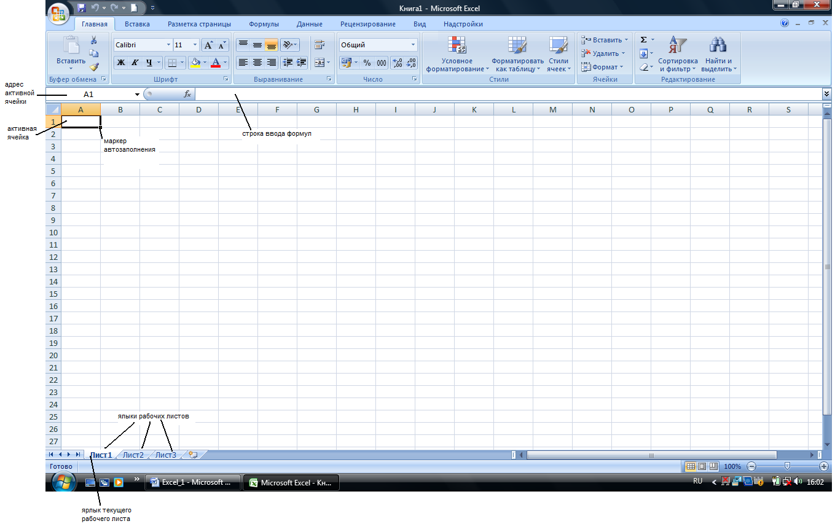Open the font size dropdown showing 11
The image size is (835, 529).
coord(195,45)
